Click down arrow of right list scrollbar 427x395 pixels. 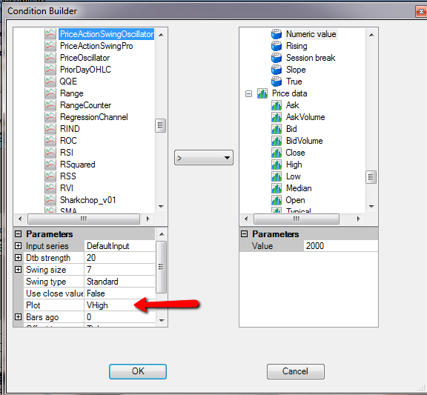(371, 206)
